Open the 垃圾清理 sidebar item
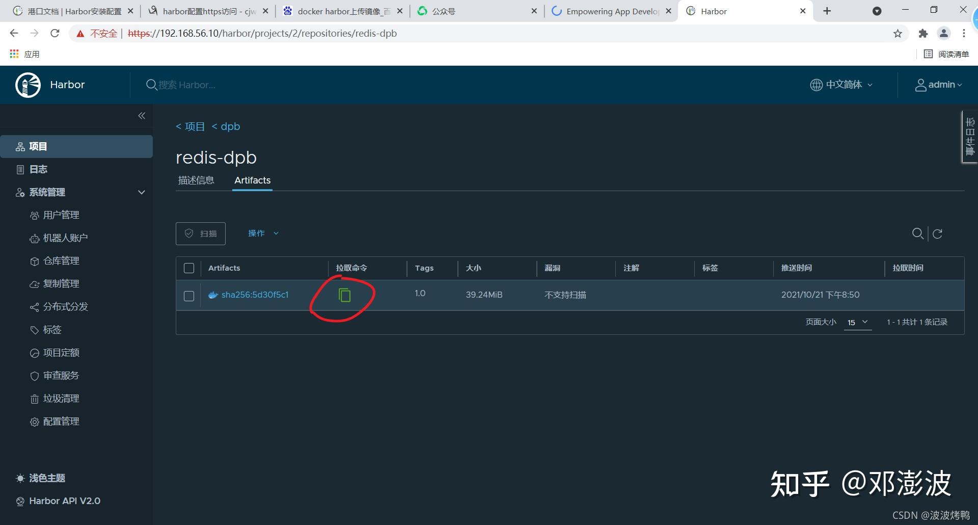978x525 pixels. (x=60, y=398)
